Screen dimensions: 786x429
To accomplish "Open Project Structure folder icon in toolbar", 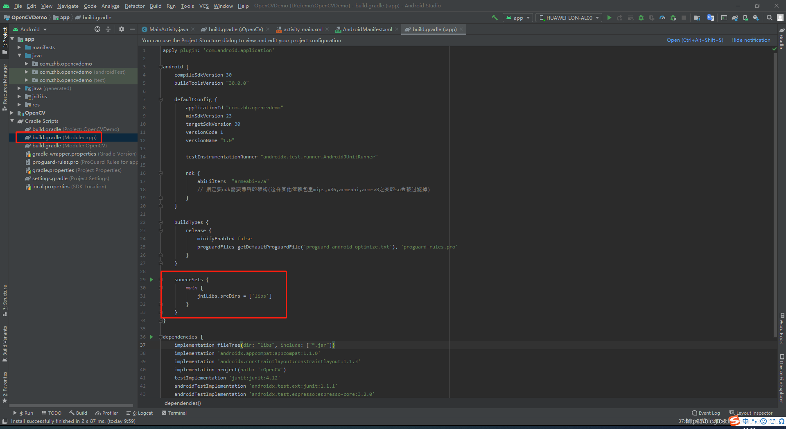I will [x=697, y=18].
